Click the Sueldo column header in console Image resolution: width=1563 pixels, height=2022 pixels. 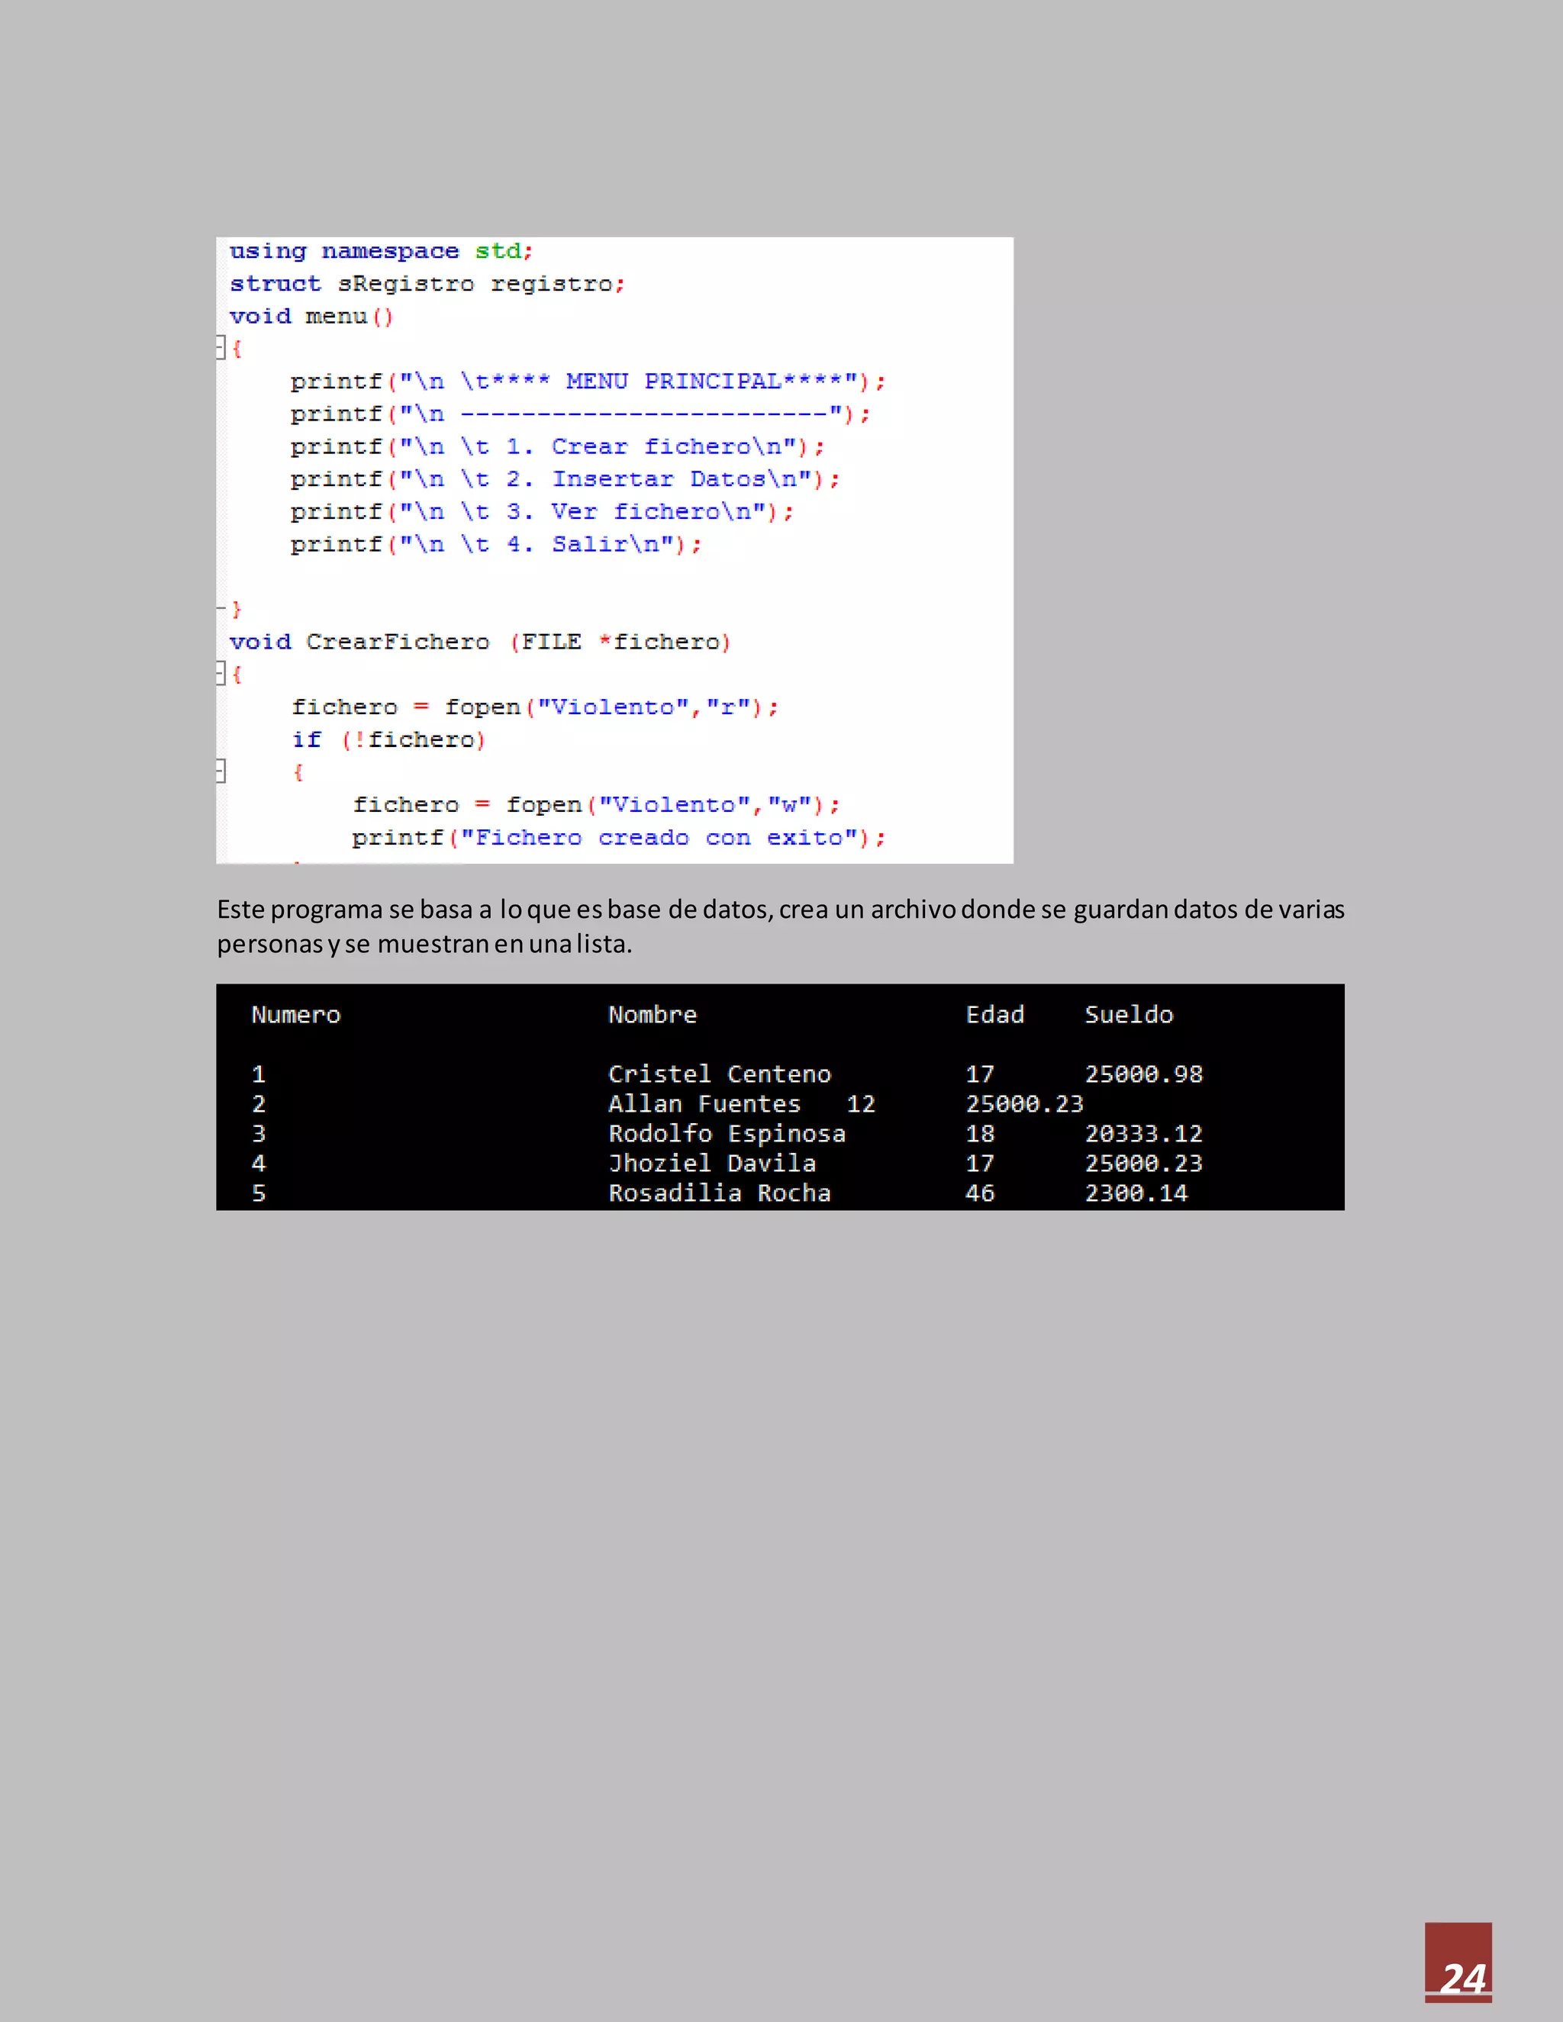pyautogui.click(x=1128, y=1015)
